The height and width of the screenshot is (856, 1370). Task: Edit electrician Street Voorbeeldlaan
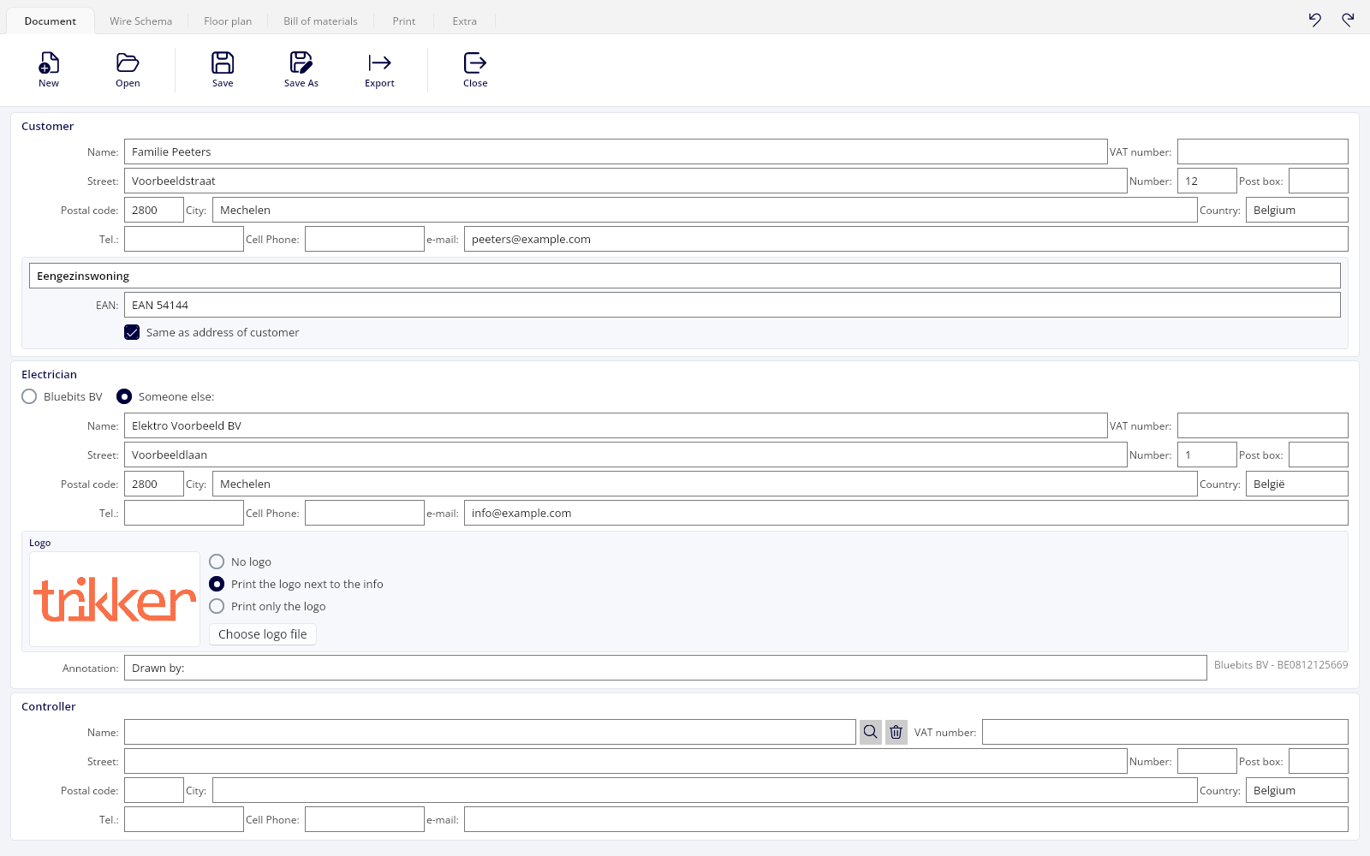click(x=625, y=455)
